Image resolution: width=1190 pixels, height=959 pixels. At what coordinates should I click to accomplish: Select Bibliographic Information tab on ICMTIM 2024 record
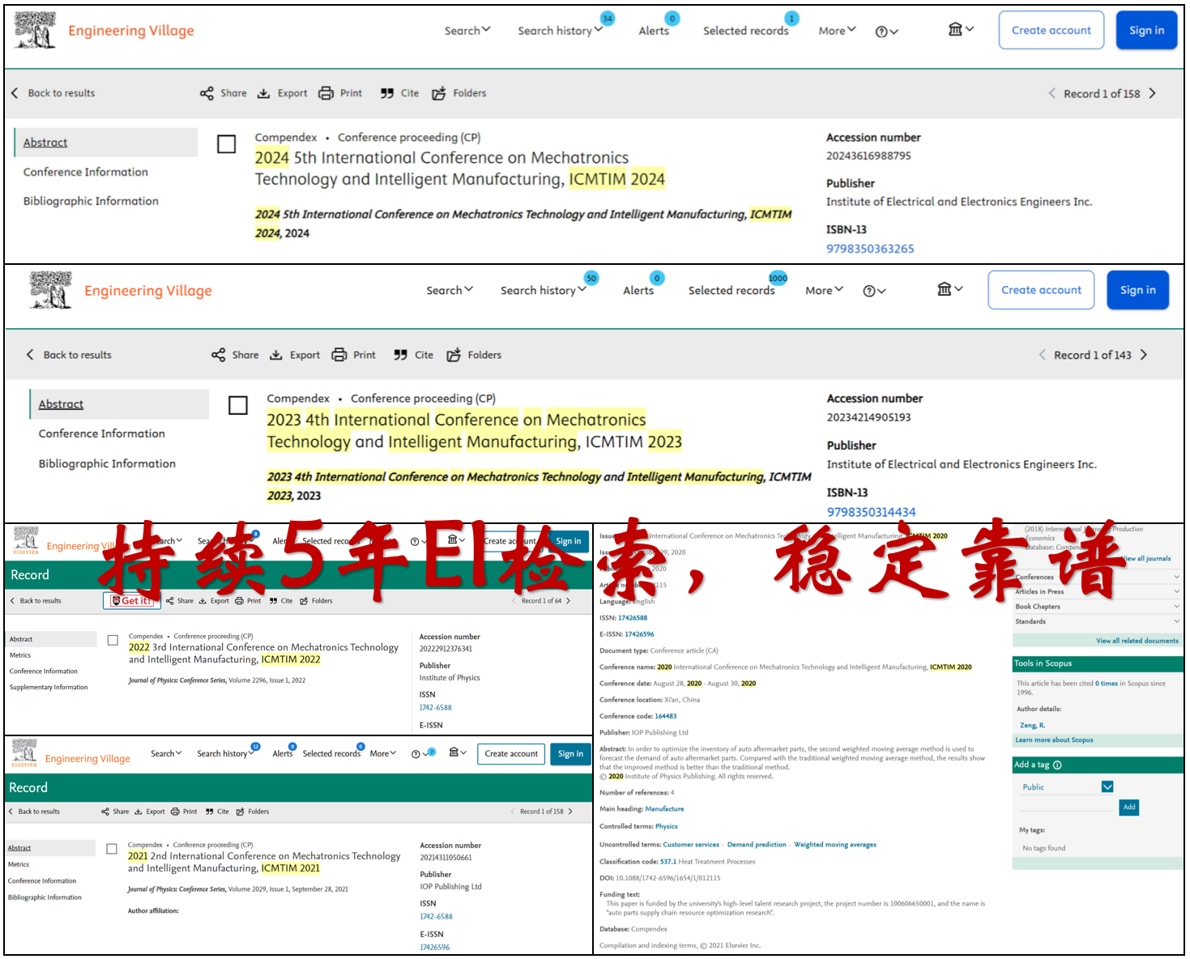tap(91, 201)
